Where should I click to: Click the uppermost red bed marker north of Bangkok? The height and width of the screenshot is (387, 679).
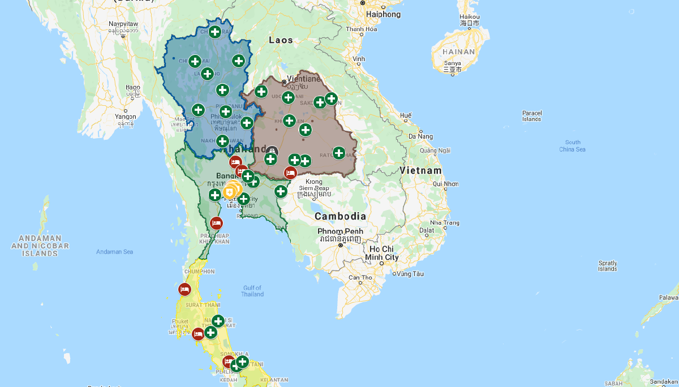pos(235,162)
